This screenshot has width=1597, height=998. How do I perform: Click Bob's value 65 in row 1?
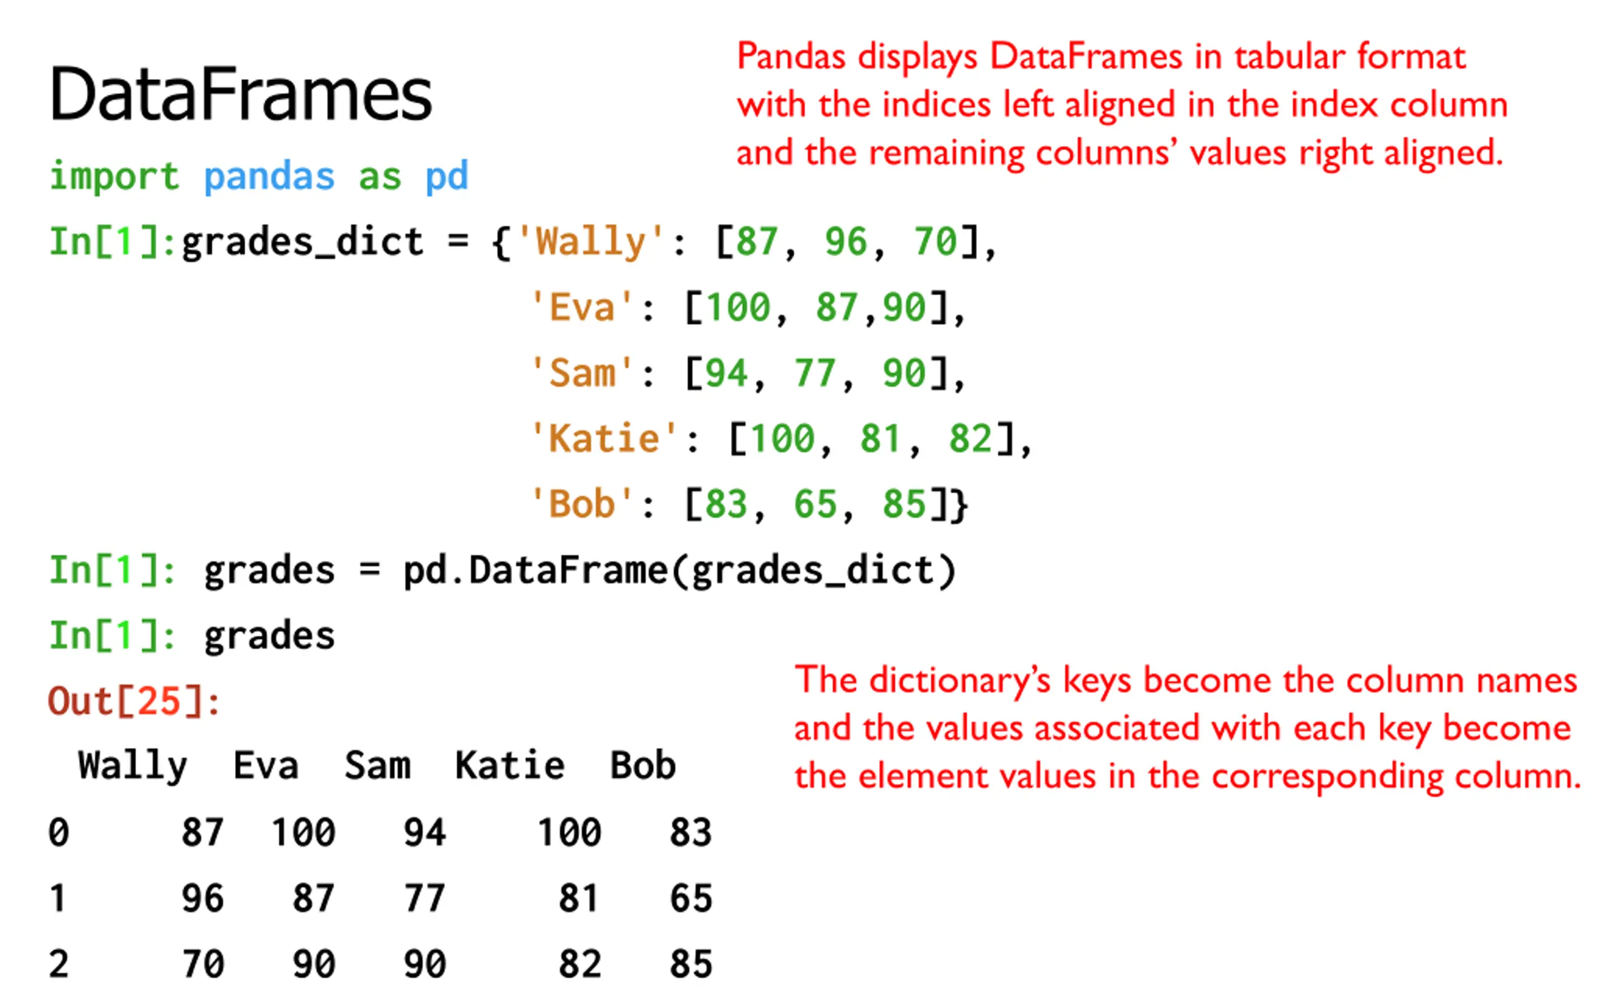(691, 899)
